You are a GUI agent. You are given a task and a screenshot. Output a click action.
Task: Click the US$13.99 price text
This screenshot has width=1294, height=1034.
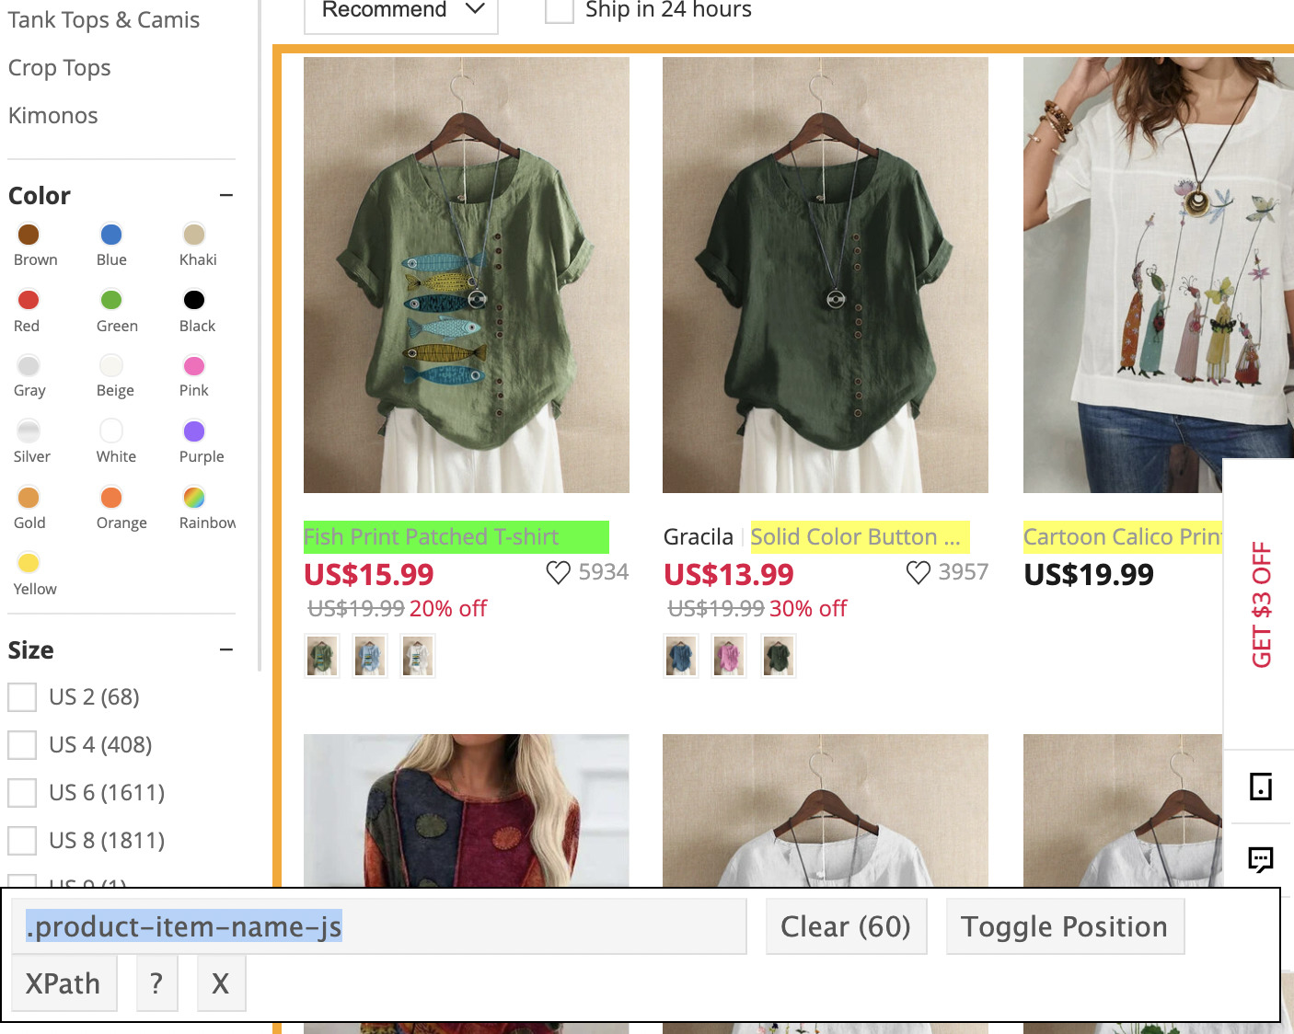(x=729, y=575)
